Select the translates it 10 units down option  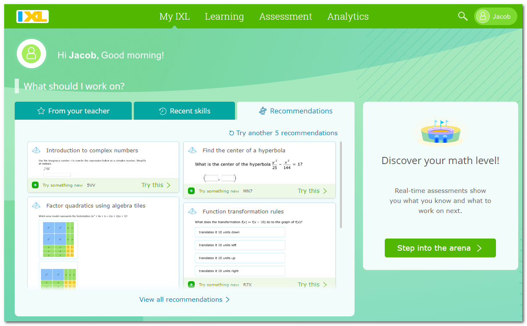pos(240,232)
